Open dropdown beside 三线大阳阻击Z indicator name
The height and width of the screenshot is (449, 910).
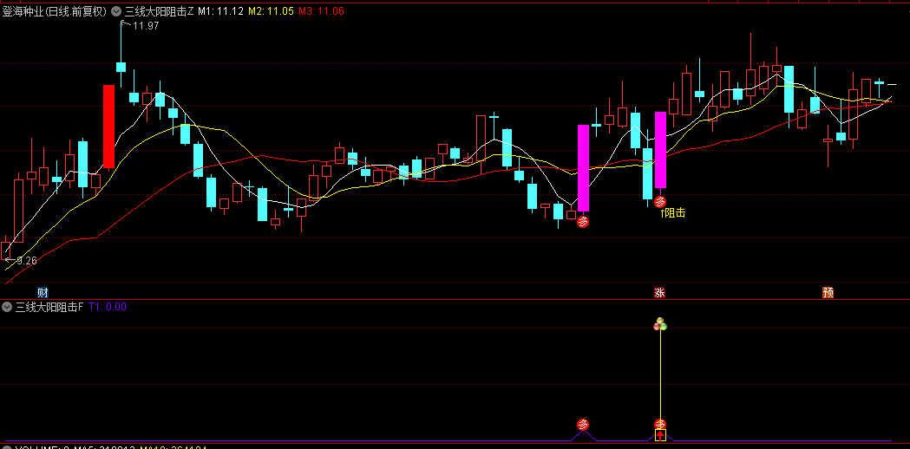point(116,11)
